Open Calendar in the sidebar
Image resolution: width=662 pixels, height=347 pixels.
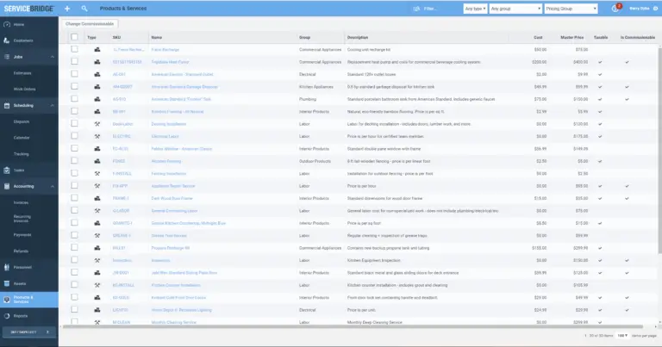pyautogui.click(x=22, y=138)
